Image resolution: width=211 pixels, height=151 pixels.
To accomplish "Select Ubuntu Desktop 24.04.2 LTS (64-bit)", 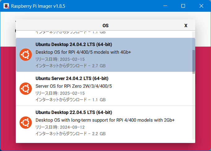I will 104,55.
